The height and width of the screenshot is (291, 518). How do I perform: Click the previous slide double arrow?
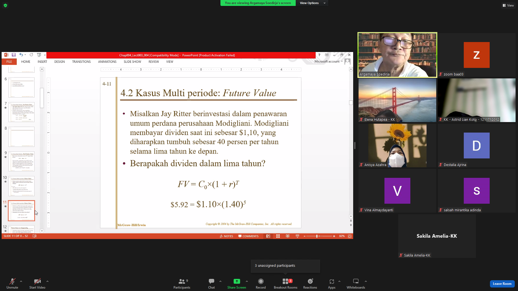coord(351,221)
